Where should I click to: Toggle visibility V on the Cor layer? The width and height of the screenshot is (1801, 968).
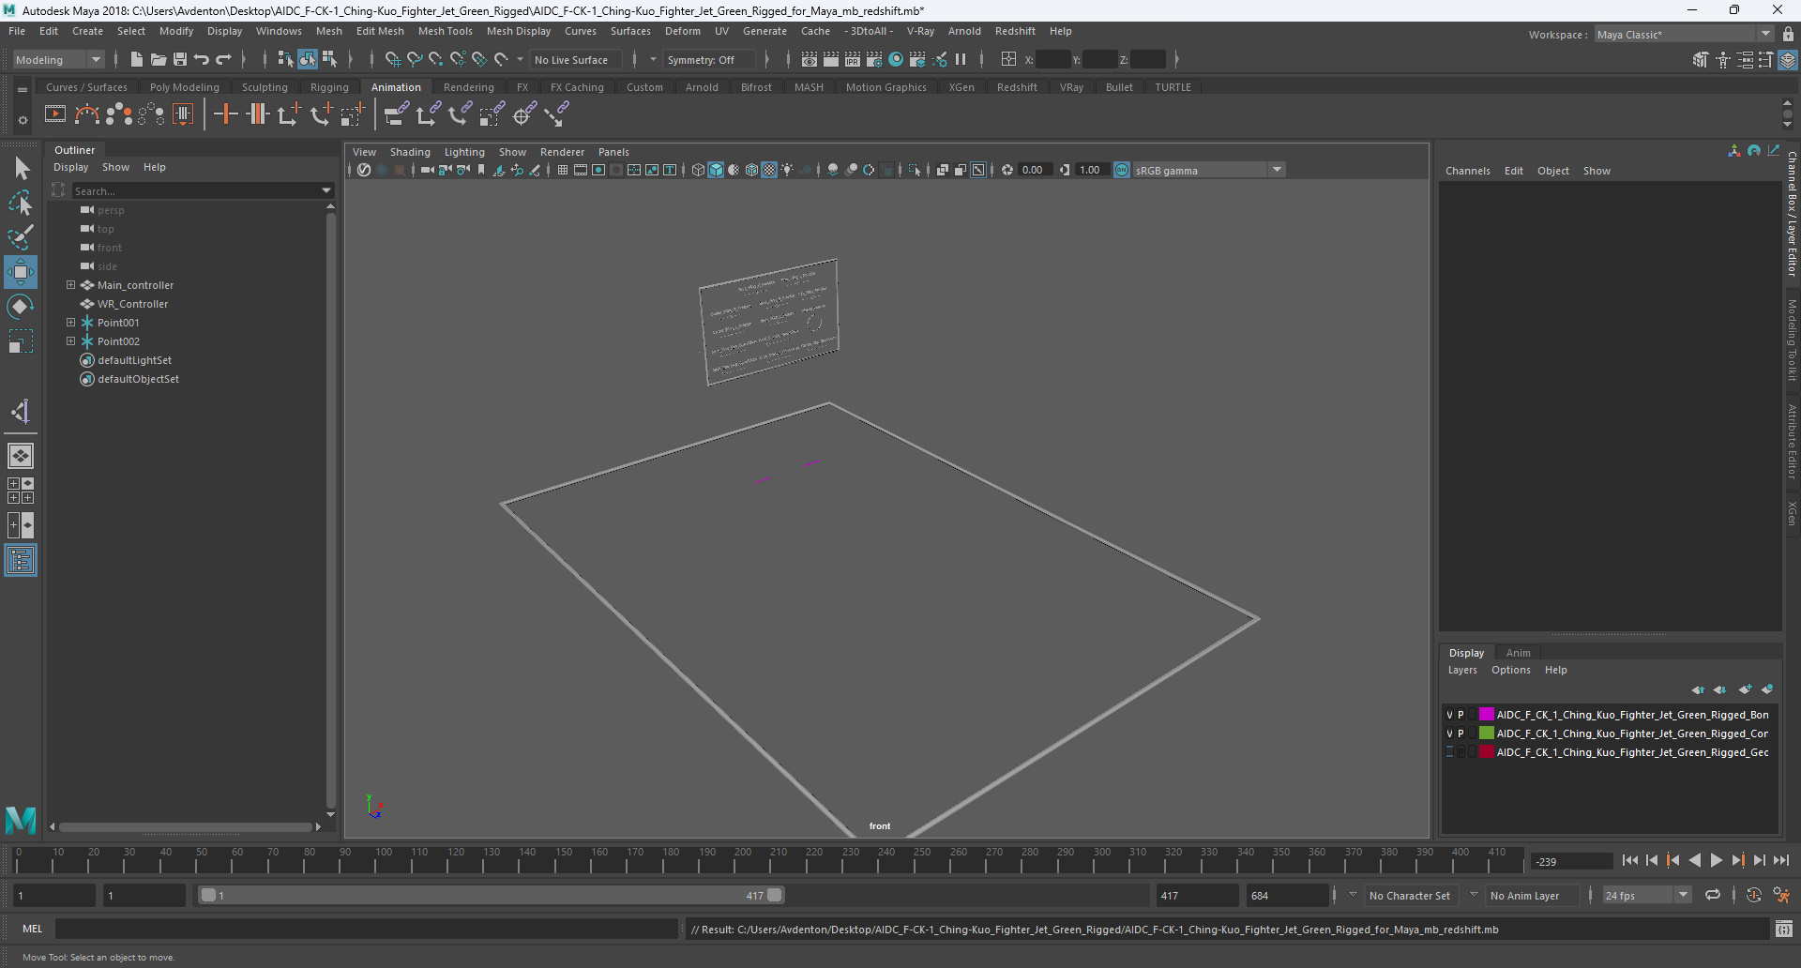[1449, 734]
